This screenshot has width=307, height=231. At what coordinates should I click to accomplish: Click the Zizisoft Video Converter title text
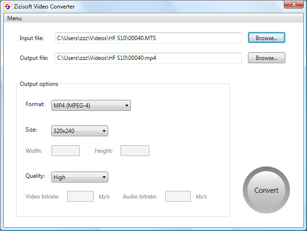[x=44, y=7]
